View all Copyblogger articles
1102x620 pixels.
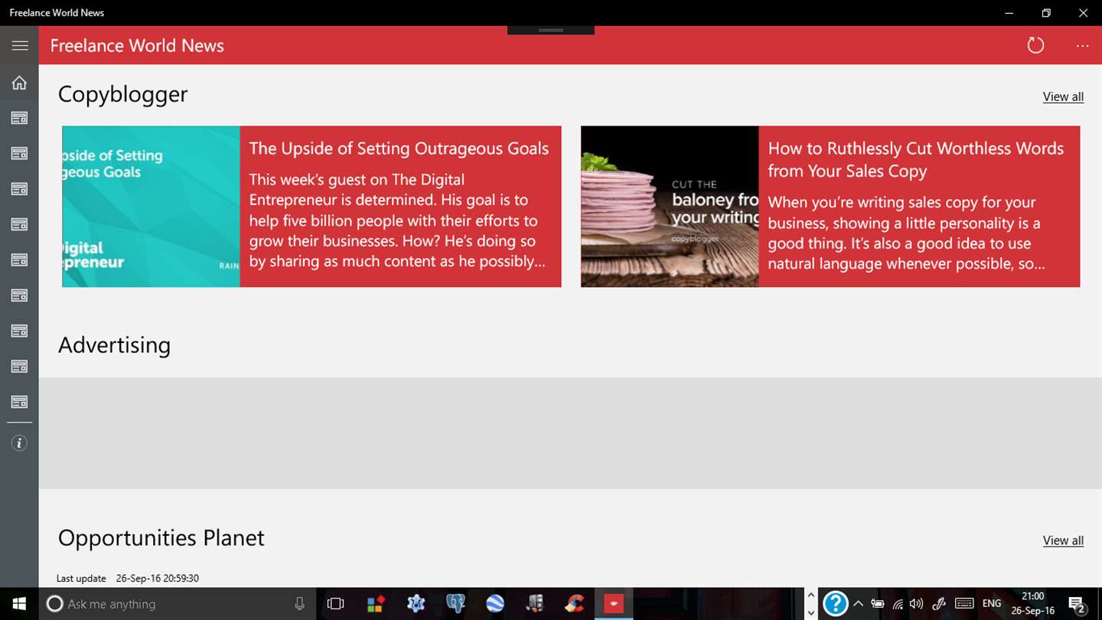coord(1063,96)
